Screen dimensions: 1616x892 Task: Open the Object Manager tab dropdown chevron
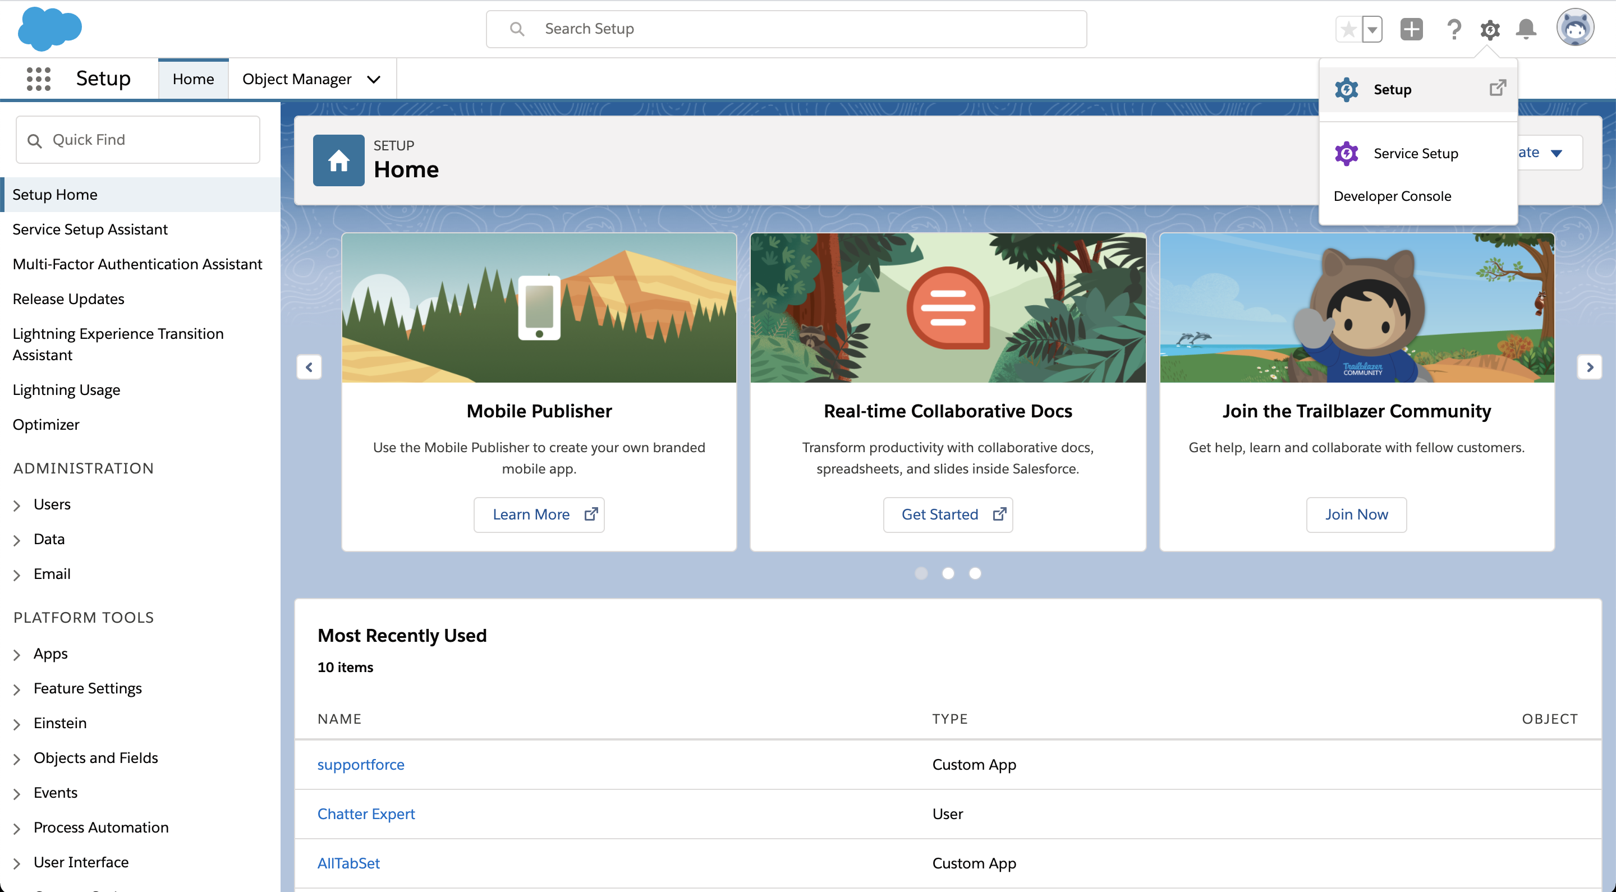(374, 80)
